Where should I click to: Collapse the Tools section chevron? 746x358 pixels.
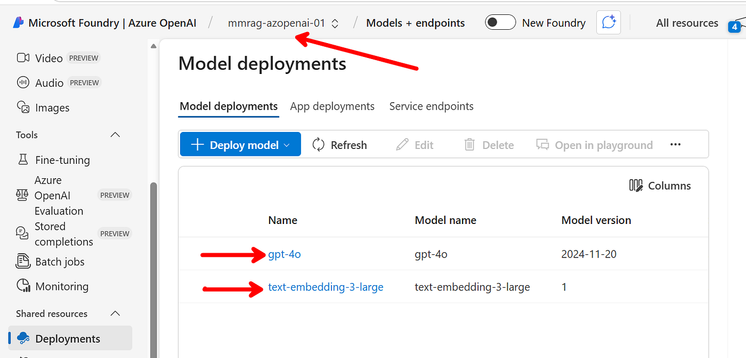pos(115,135)
